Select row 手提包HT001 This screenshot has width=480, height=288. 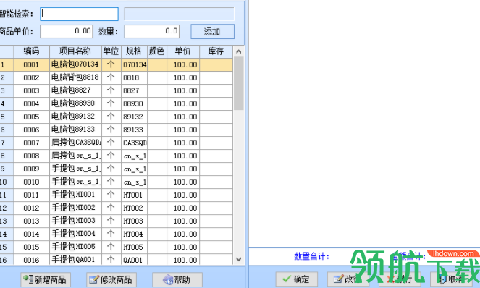[x=117, y=195]
